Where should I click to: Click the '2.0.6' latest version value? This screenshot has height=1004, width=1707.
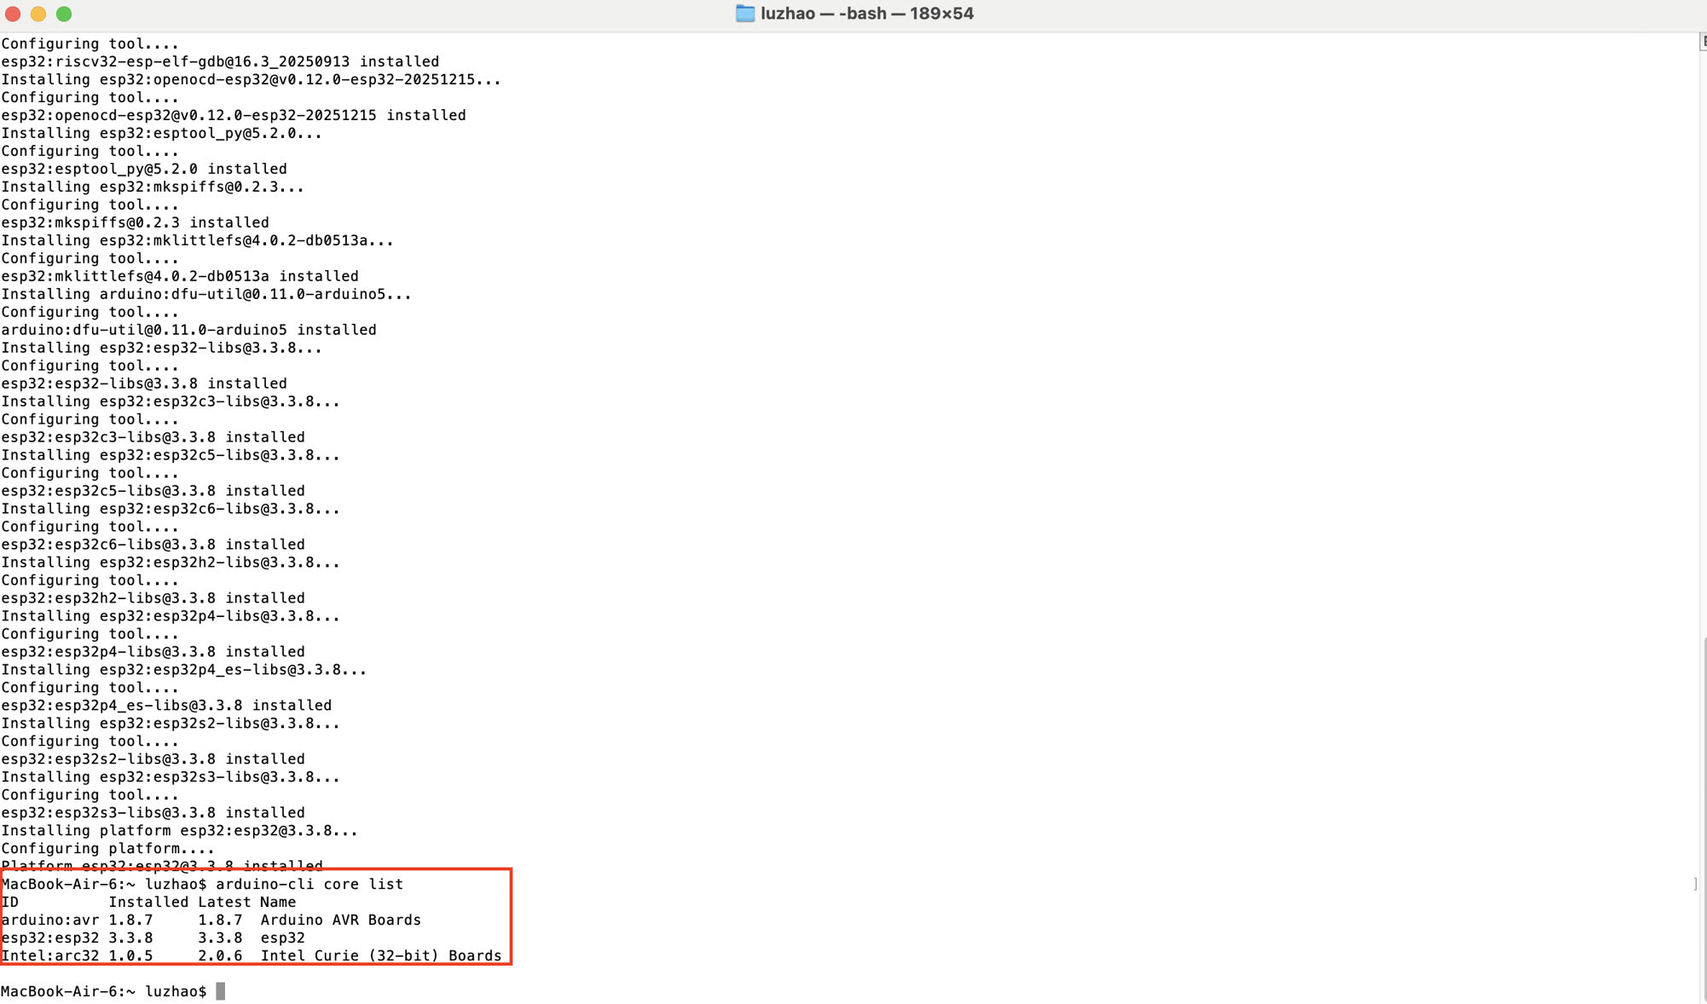point(220,955)
